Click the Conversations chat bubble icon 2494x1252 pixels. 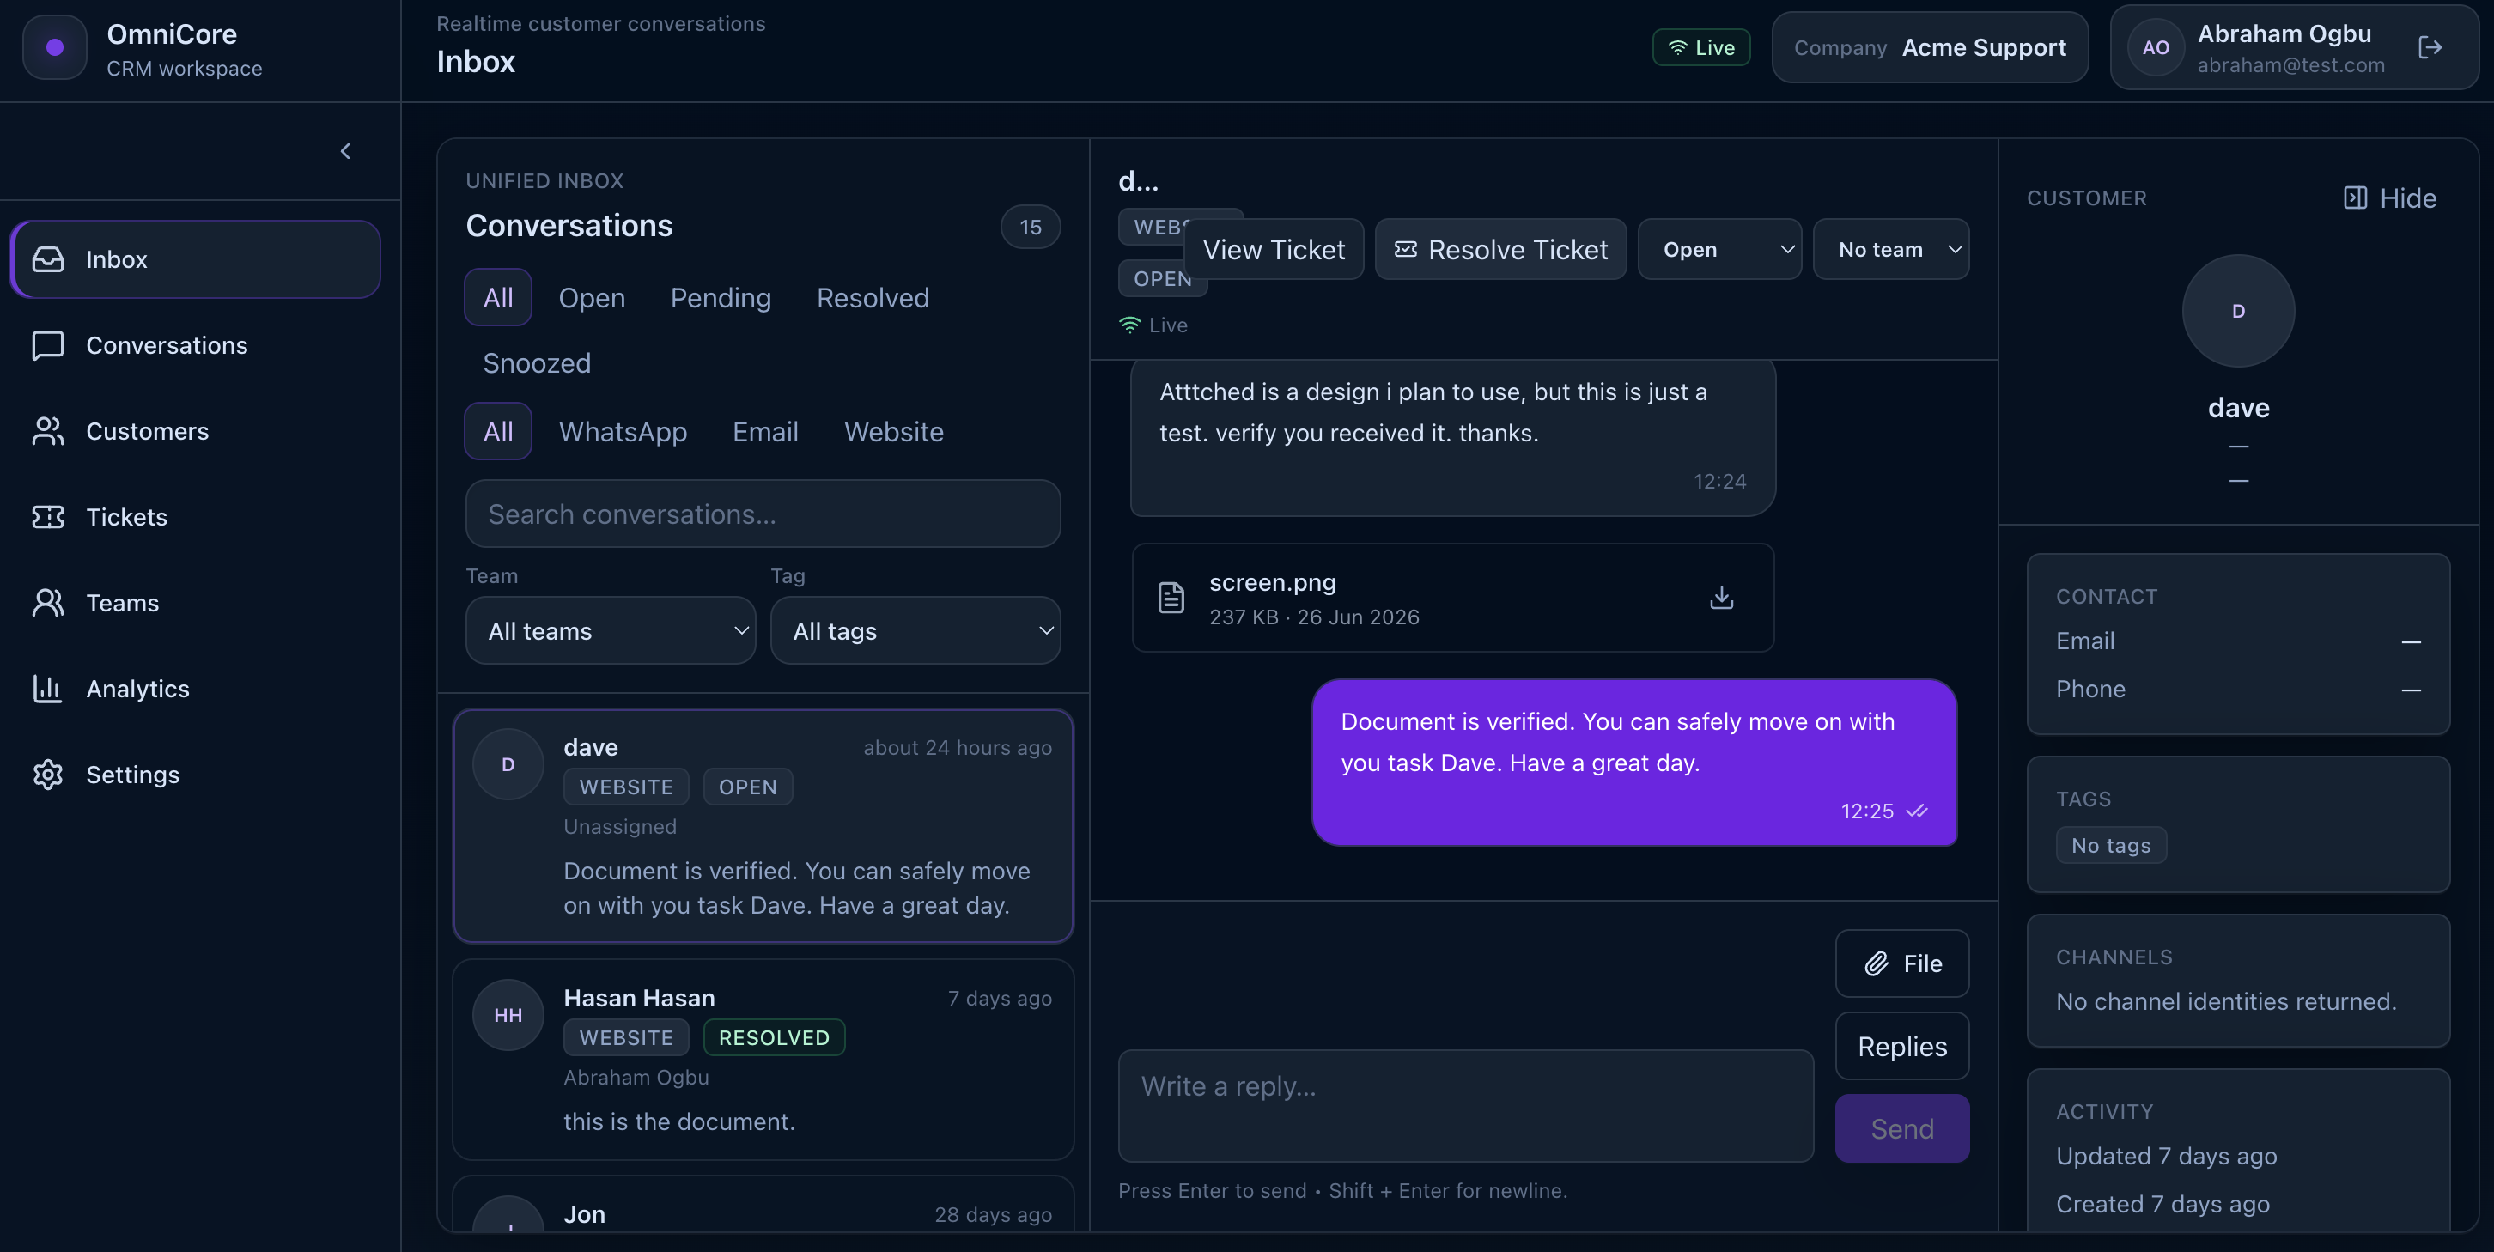[47, 344]
